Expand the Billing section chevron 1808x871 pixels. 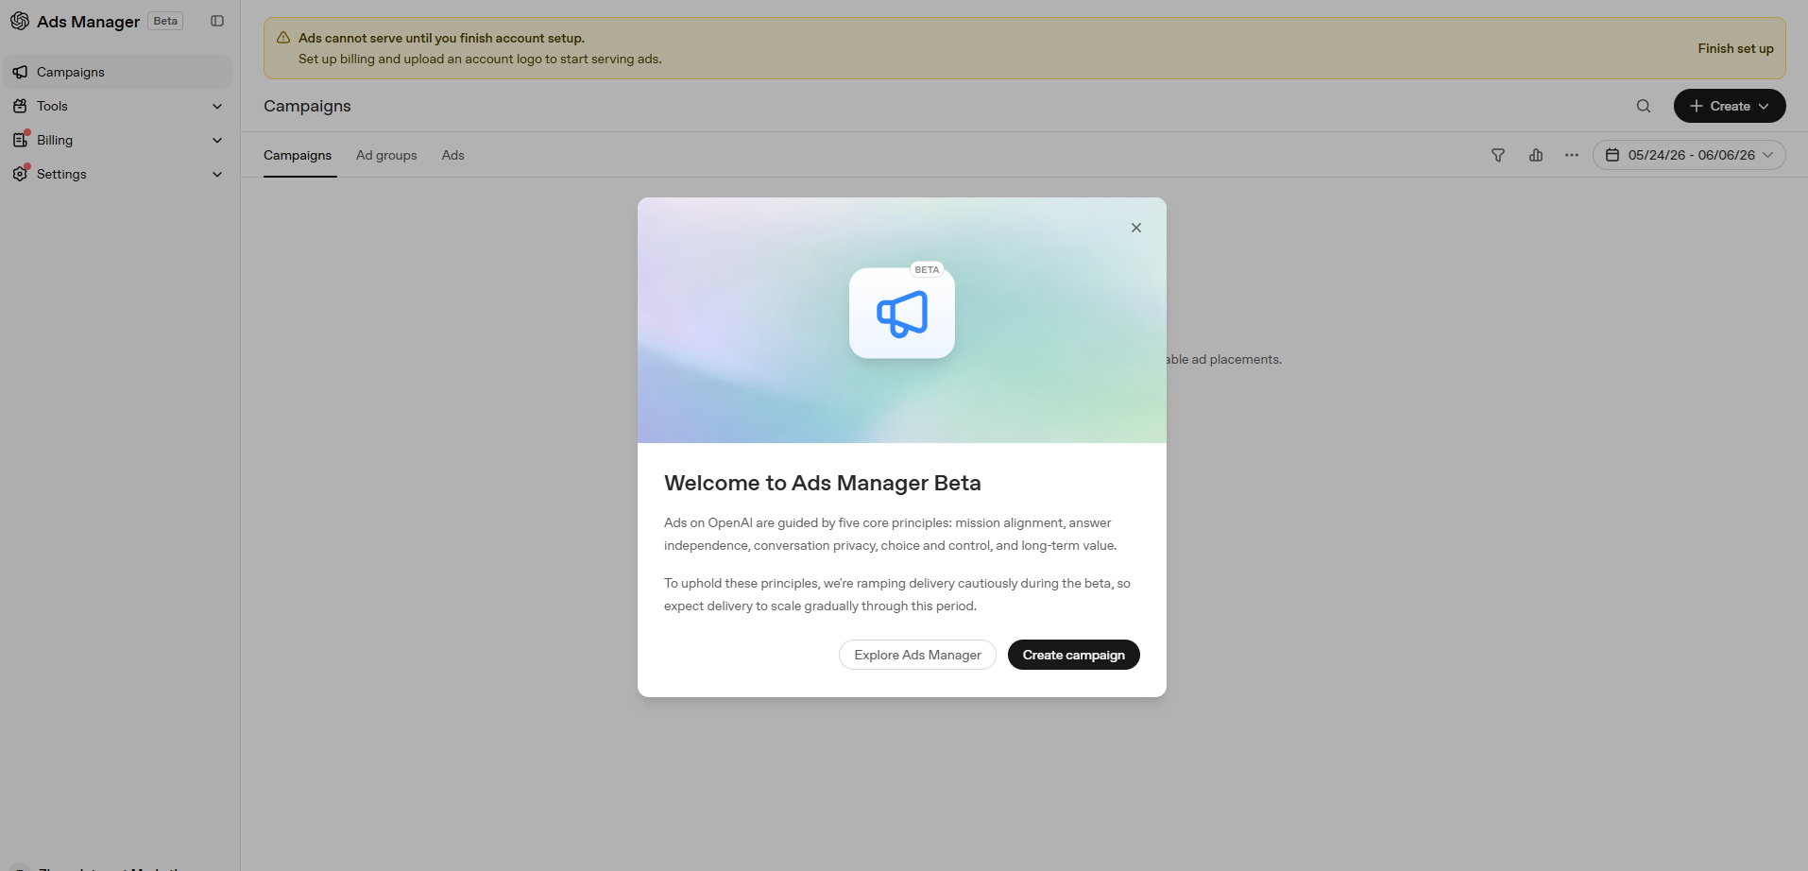point(217,140)
